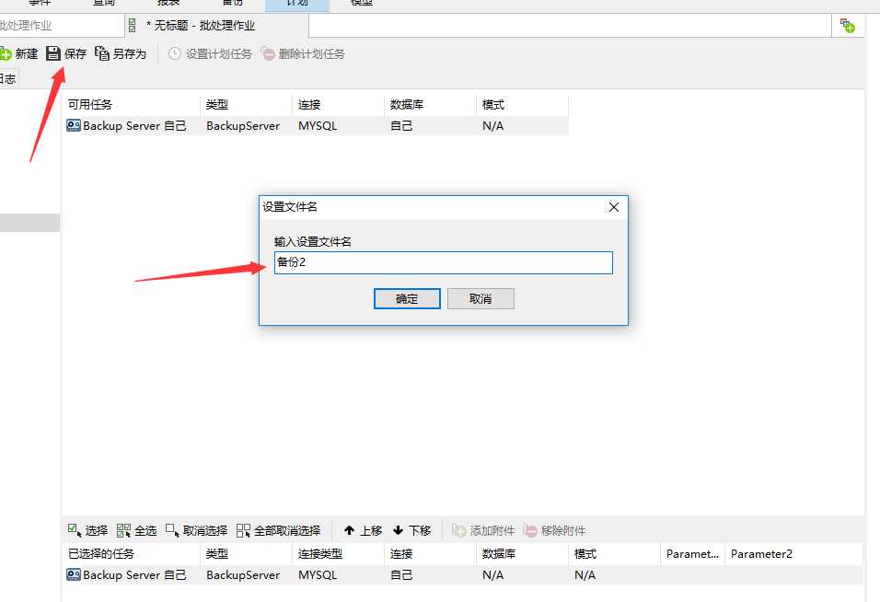Screen dimensions: 880x602
Task: Click the Remove Attachment (移除附件) icon
Action: pos(530,530)
